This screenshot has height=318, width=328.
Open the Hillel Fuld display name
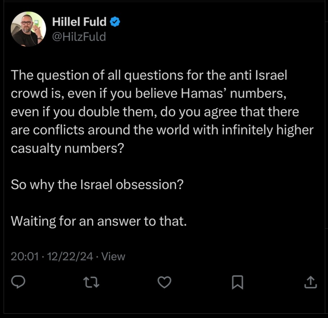(79, 22)
